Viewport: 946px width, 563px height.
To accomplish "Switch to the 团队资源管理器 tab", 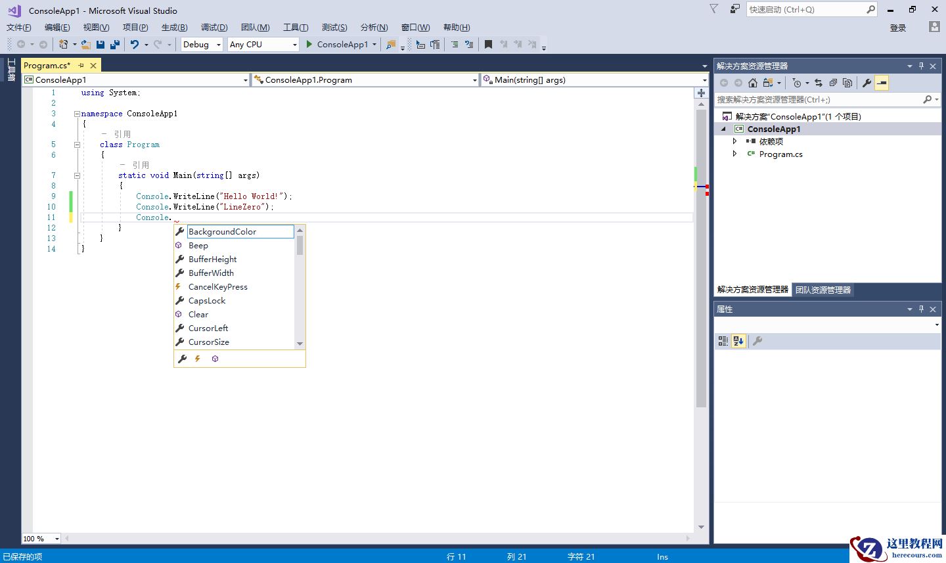I will coord(822,290).
